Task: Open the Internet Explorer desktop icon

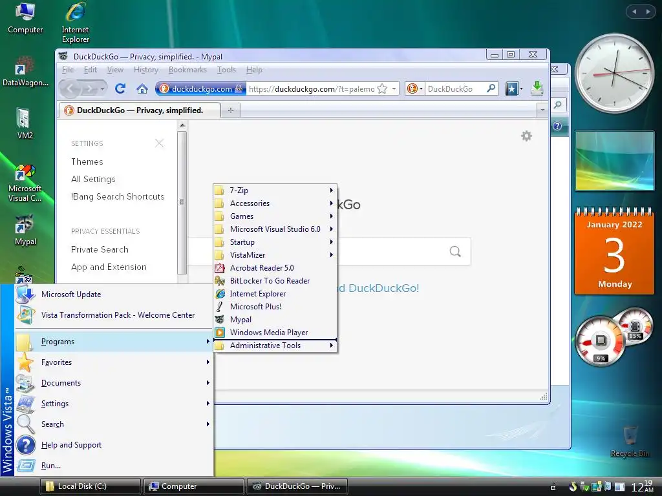Action: tap(75, 22)
